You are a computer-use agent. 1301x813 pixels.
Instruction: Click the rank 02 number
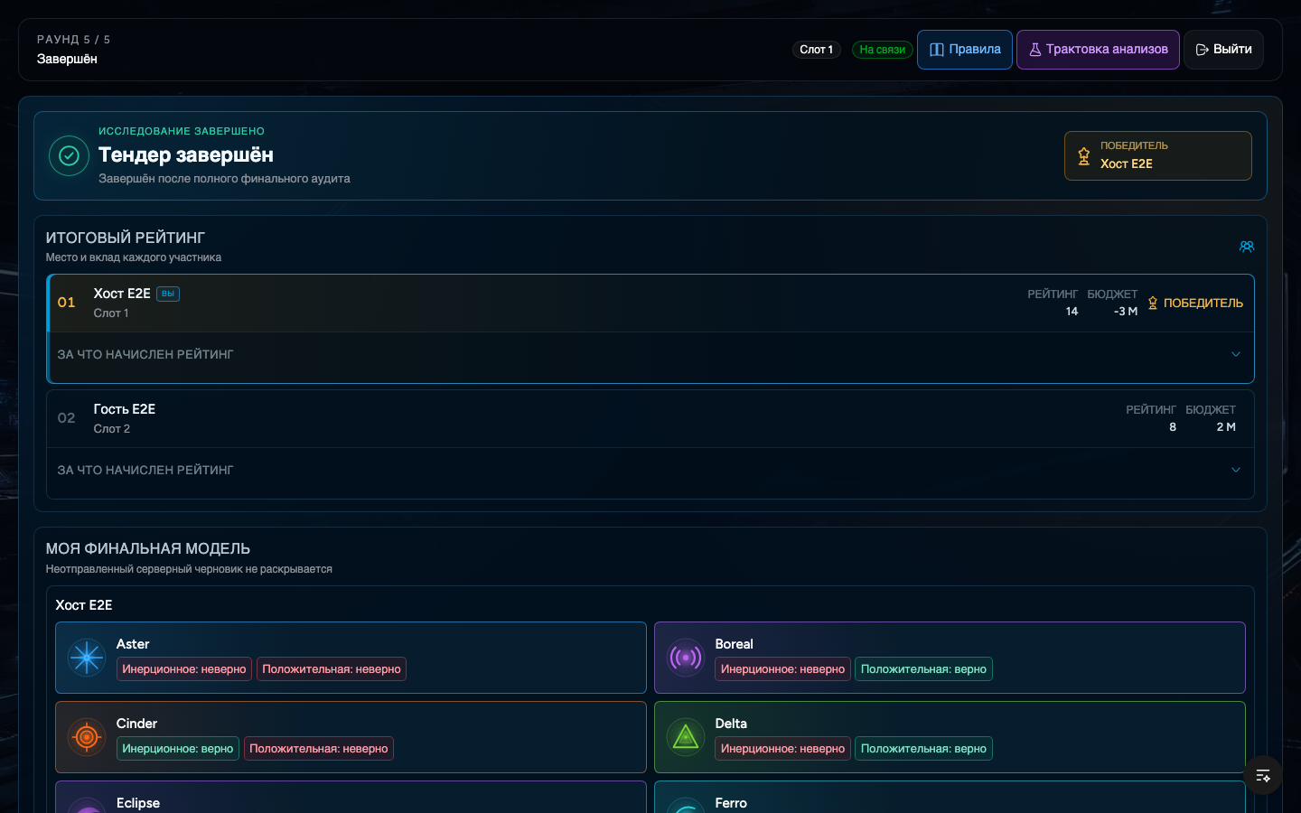[x=67, y=418]
